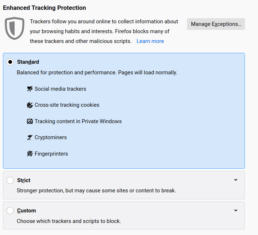Follow the Learn more link

(150, 41)
